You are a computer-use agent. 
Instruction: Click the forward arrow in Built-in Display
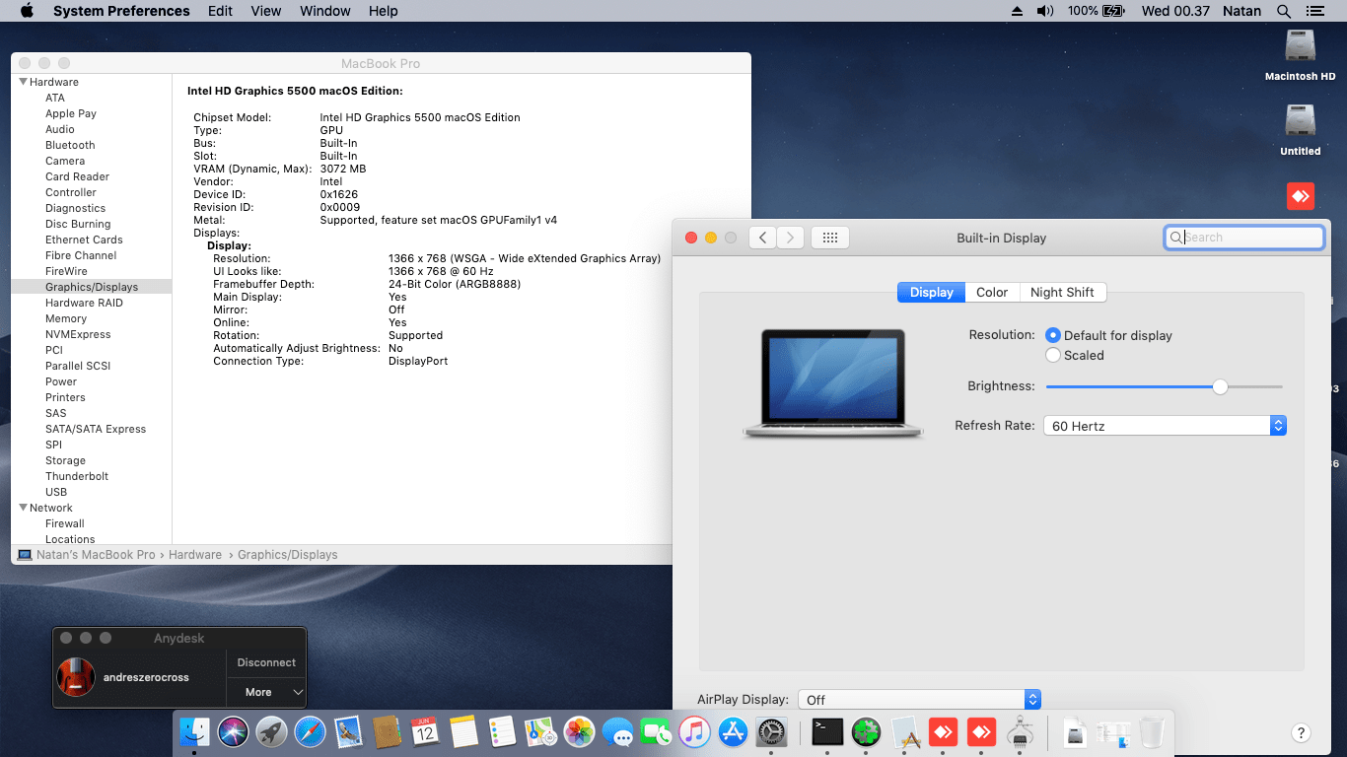pos(790,238)
